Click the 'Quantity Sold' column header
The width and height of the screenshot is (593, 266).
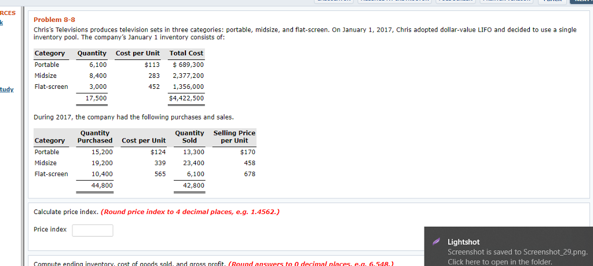pyautogui.click(x=189, y=137)
